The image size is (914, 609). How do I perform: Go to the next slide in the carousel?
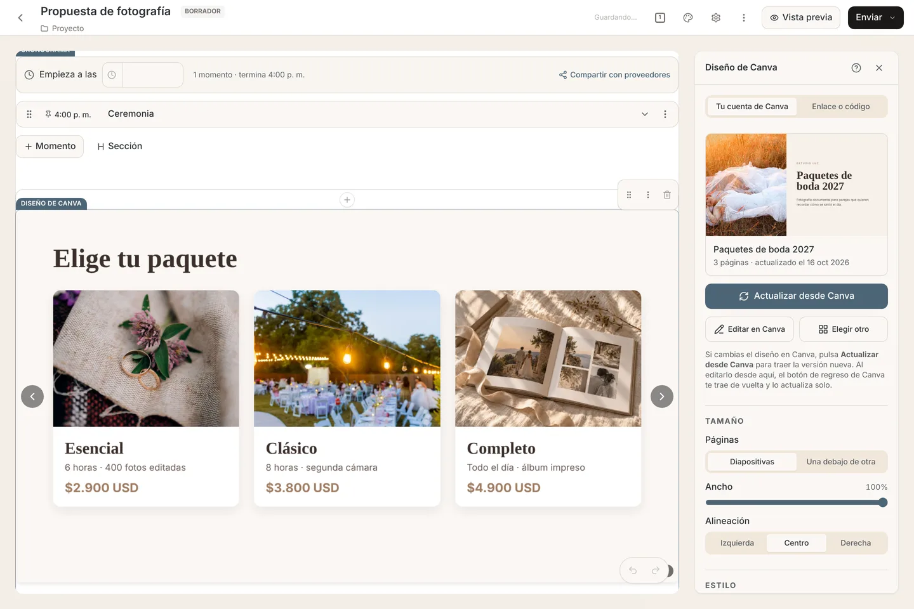click(662, 396)
